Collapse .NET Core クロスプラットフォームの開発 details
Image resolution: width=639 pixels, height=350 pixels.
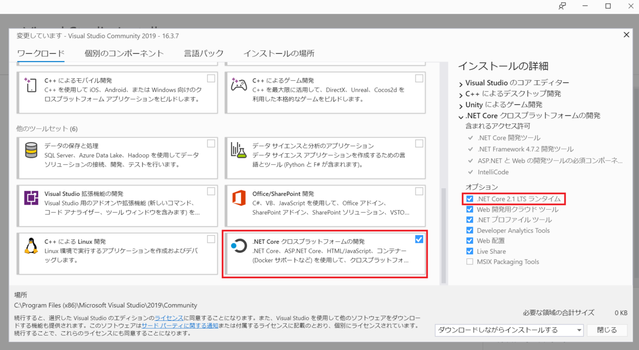pyautogui.click(x=461, y=116)
